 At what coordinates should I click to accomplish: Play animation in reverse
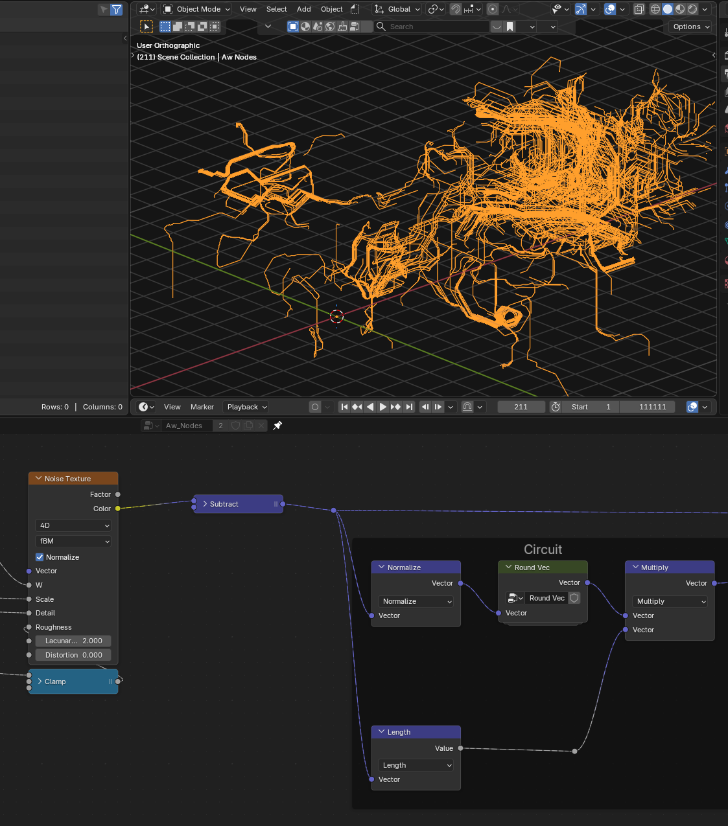(370, 407)
